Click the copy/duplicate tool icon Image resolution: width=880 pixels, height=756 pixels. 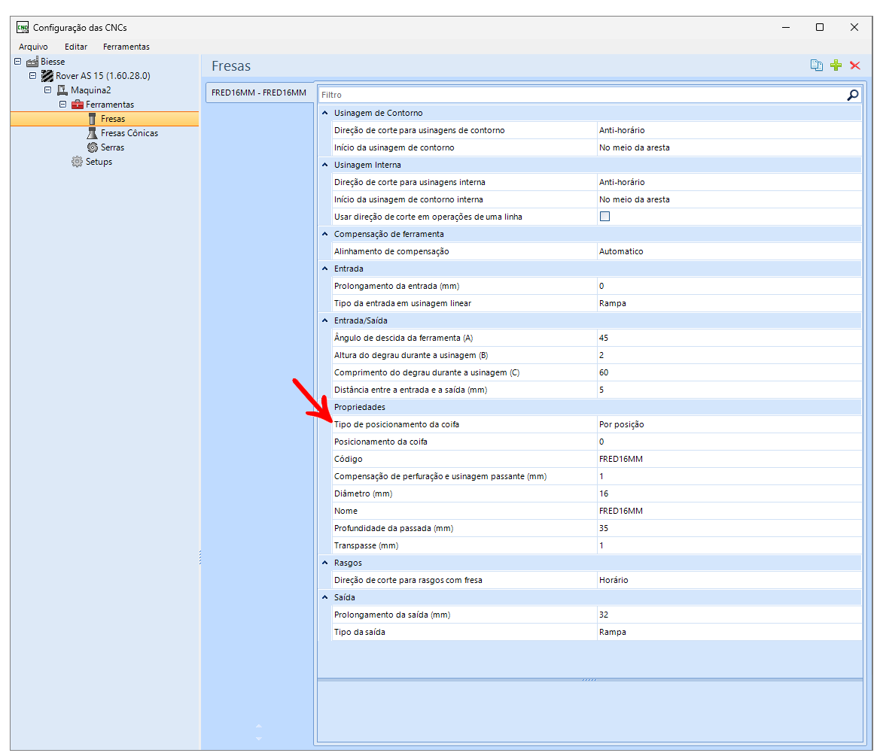tap(816, 65)
